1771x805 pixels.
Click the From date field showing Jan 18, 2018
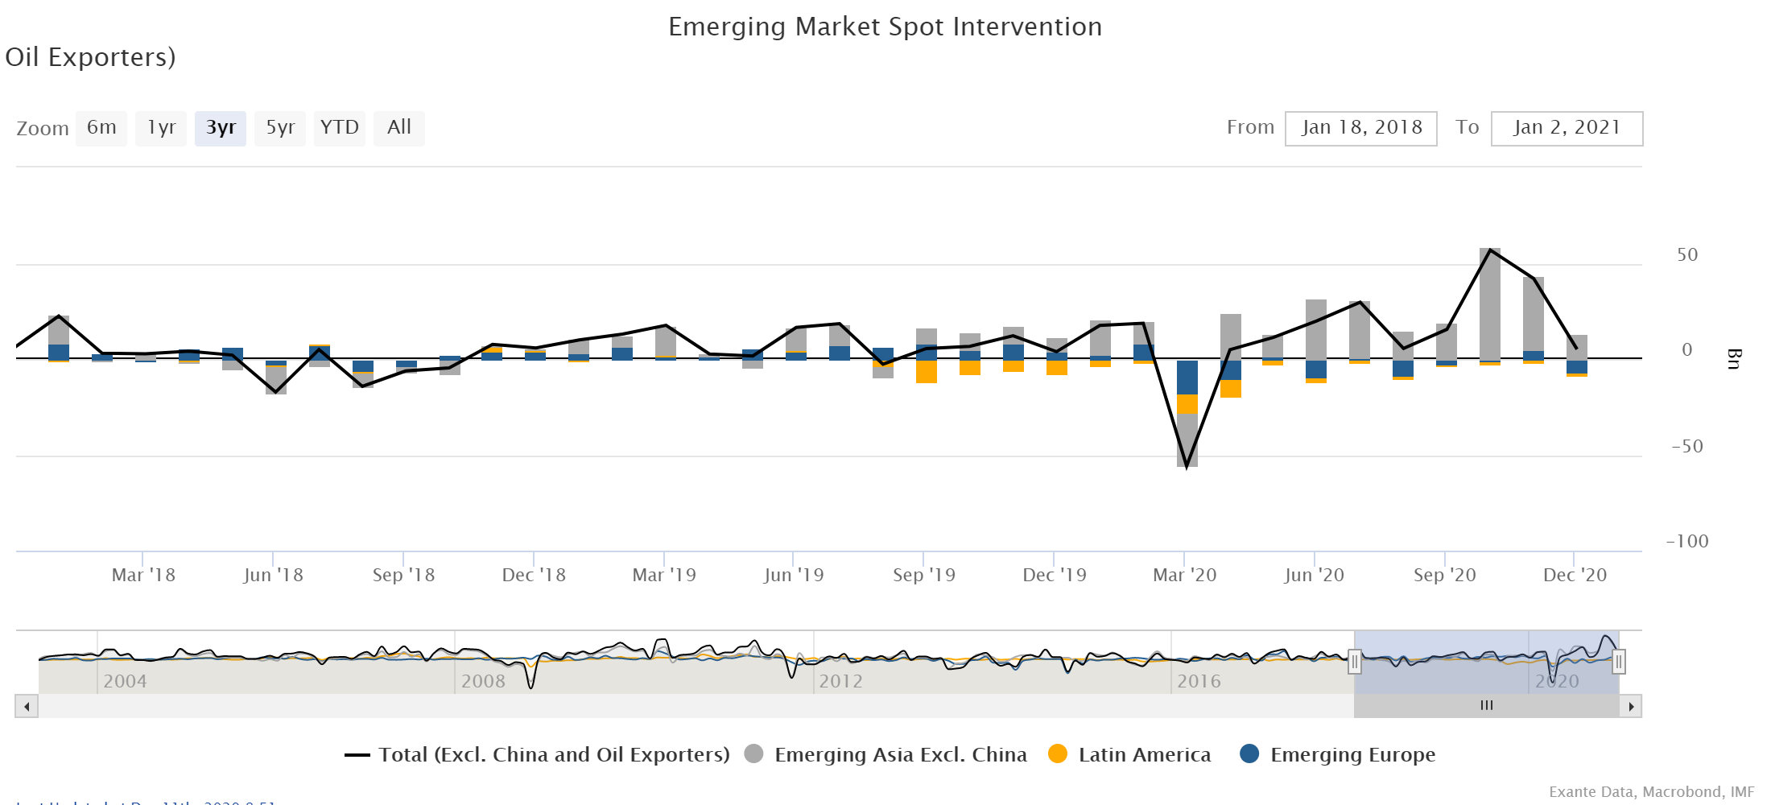[1360, 127]
